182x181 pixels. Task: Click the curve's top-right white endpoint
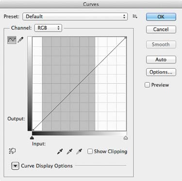(x=126, y=37)
